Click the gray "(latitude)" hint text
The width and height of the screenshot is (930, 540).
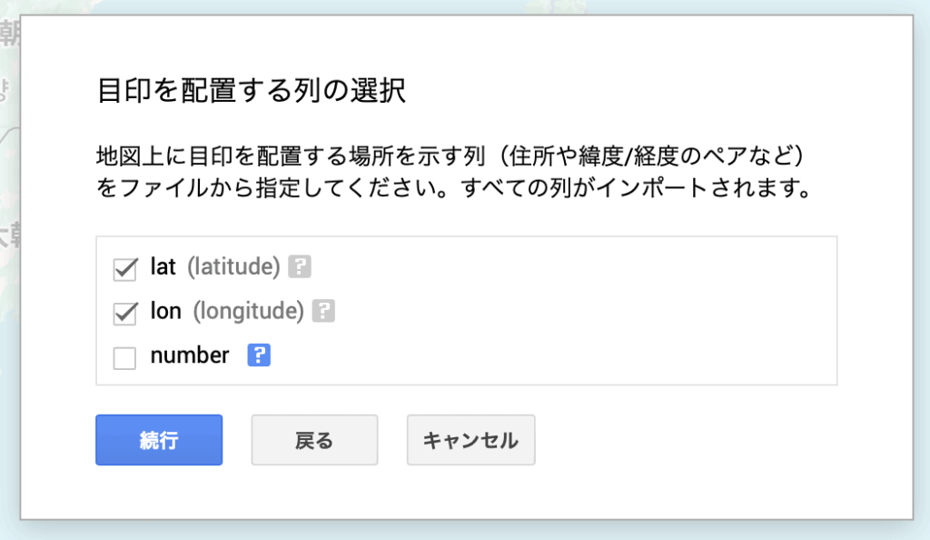click(x=233, y=267)
